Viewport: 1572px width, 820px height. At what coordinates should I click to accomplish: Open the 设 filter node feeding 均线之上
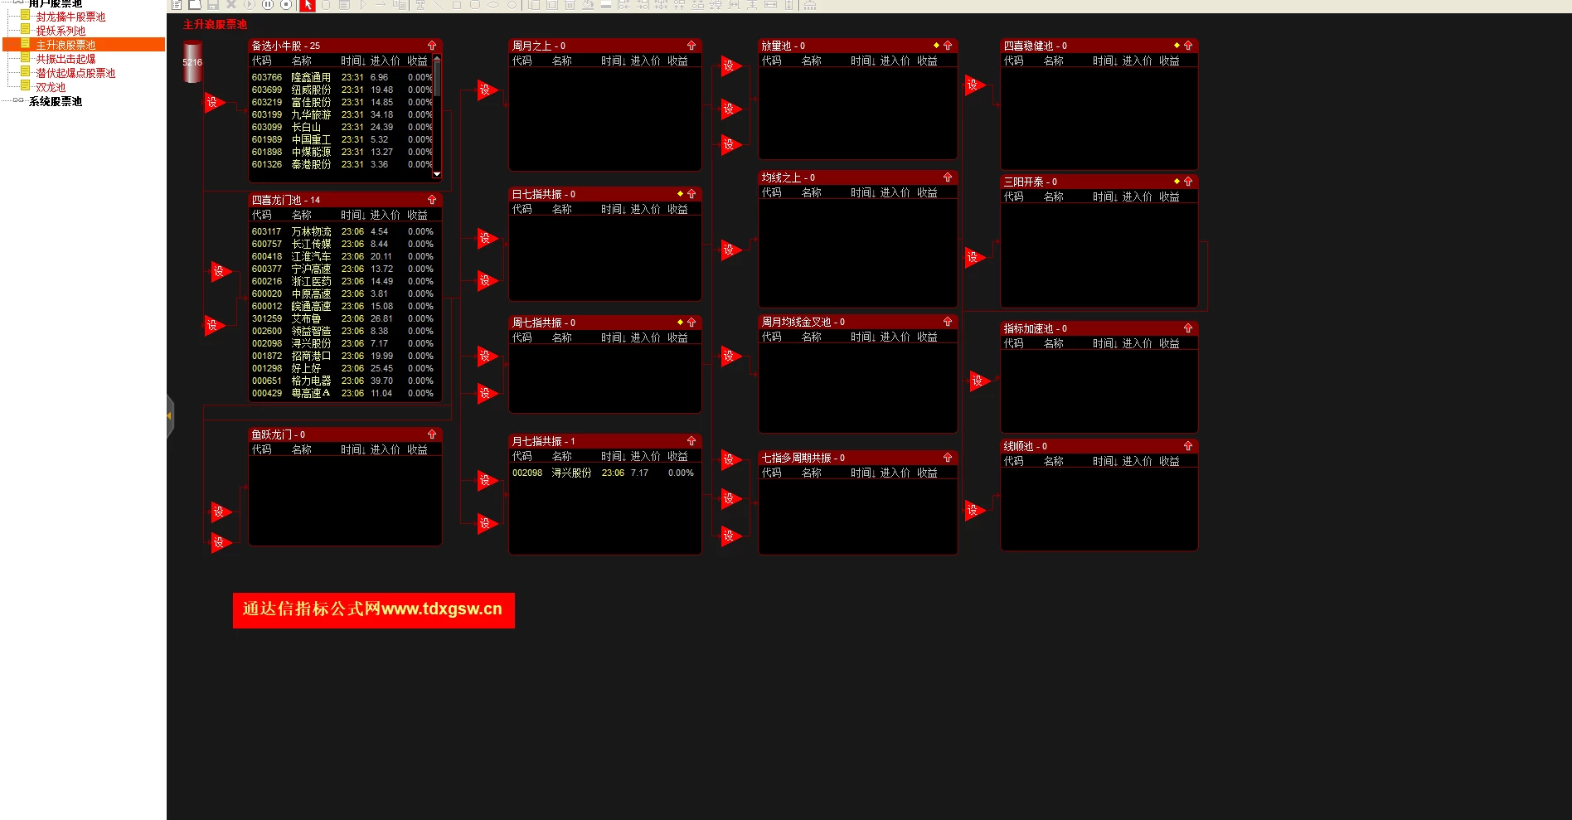point(730,250)
